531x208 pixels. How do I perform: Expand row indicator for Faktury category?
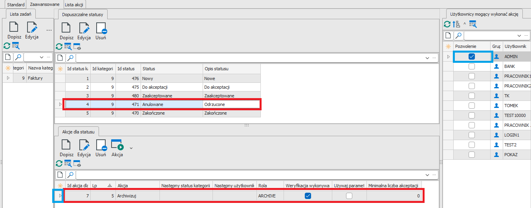pyautogui.click(x=8, y=78)
